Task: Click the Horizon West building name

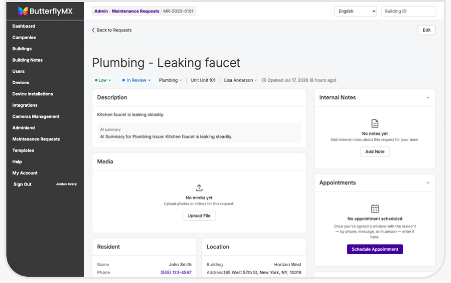Action: [287, 265]
